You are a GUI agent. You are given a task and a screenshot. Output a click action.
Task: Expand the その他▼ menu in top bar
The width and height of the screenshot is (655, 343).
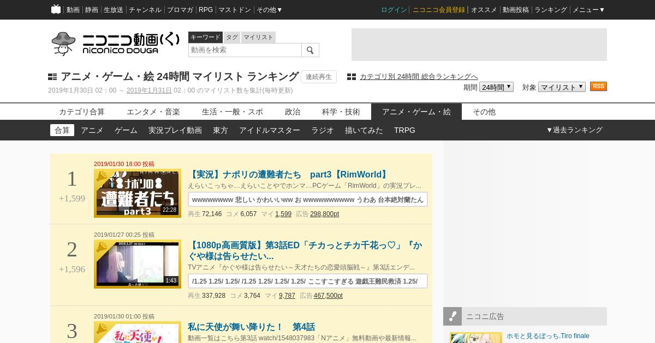270,10
